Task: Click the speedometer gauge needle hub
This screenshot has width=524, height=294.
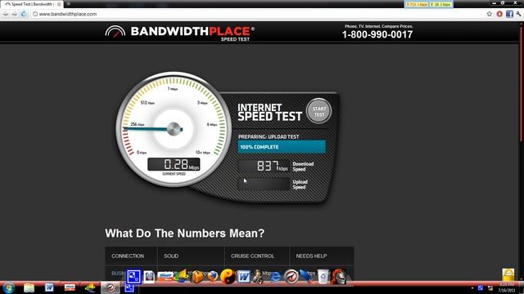Action: (174, 129)
